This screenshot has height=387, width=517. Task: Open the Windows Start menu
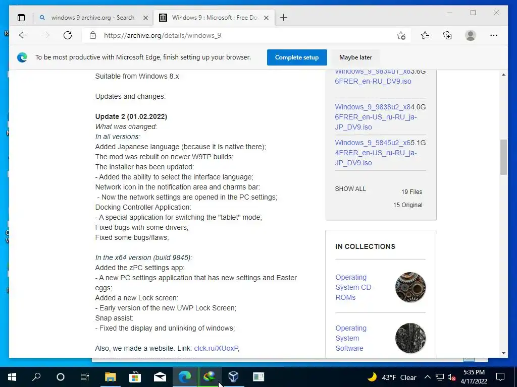[x=12, y=377]
